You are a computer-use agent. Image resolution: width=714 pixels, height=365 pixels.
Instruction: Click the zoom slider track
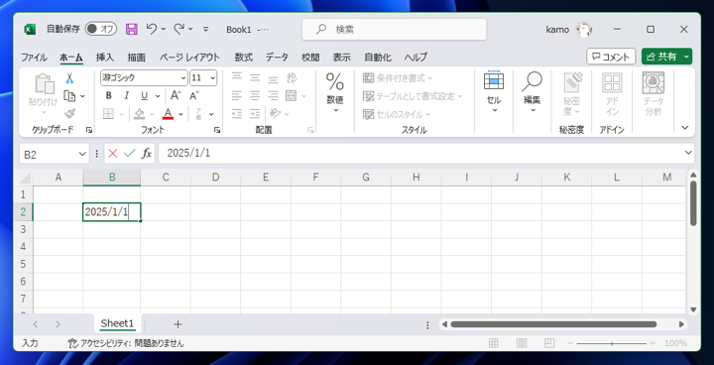[612, 343]
